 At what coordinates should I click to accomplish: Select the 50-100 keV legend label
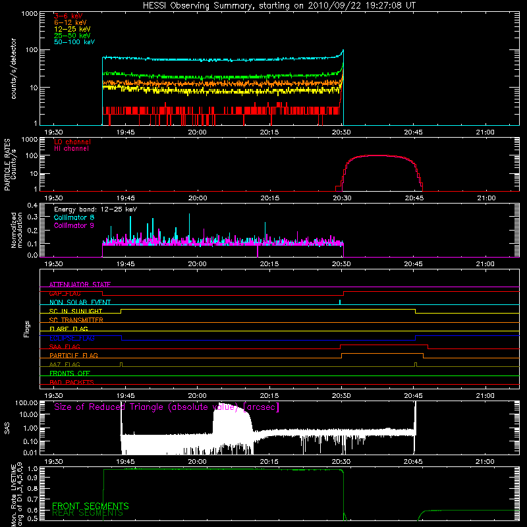pos(74,42)
